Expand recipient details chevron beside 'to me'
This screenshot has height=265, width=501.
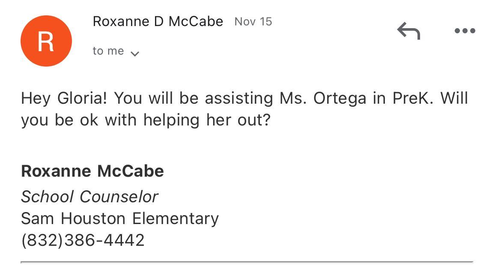pyautogui.click(x=134, y=54)
